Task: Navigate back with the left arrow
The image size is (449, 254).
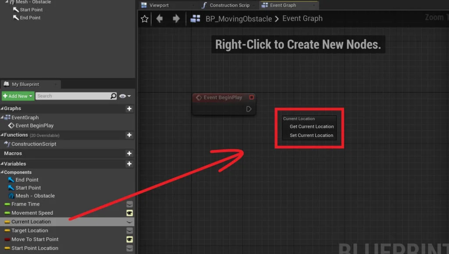Action: [160, 19]
